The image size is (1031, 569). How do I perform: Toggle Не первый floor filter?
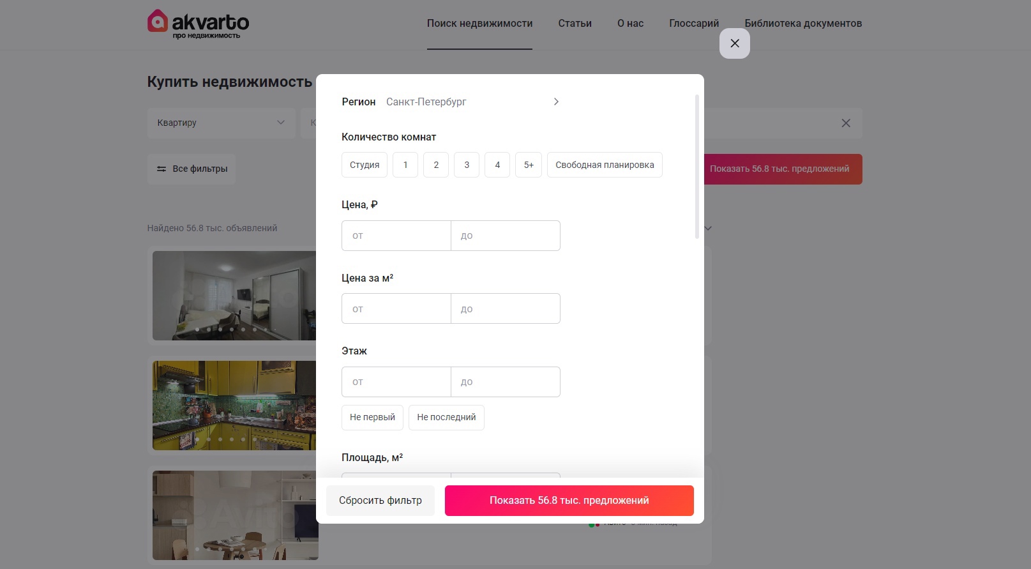click(372, 418)
